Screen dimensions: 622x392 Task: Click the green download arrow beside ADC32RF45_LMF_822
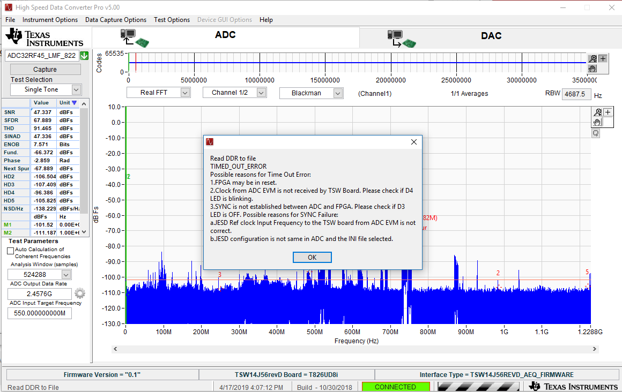tap(84, 56)
